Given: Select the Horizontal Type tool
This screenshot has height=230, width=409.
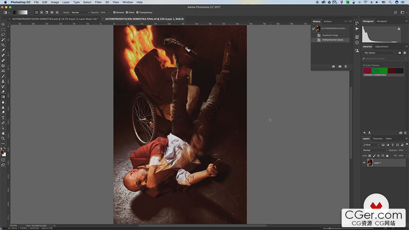Looking at the screenshot, I should [3, 118].
